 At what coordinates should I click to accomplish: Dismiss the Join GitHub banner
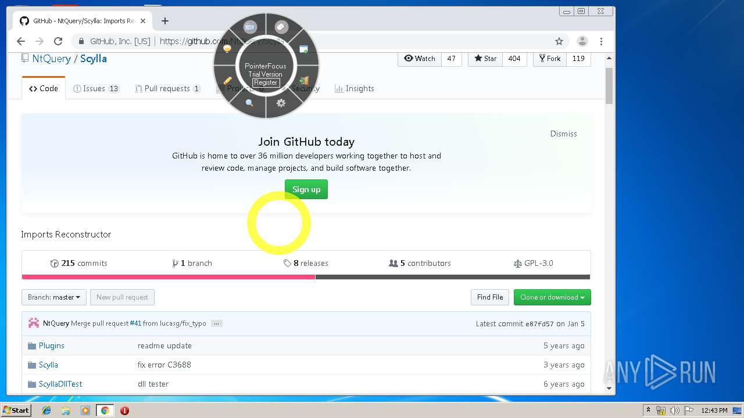563,134
